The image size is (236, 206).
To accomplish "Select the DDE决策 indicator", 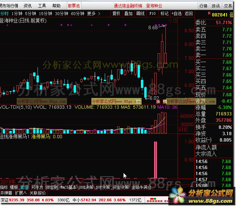I will (86, 187).
